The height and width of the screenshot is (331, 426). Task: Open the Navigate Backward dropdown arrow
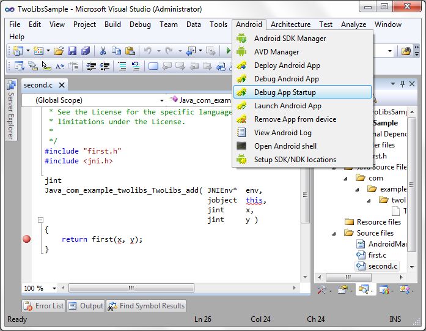[200, 51]
